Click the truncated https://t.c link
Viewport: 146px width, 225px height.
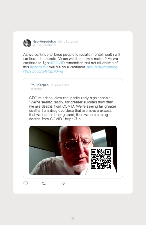(x=73, y=119)
